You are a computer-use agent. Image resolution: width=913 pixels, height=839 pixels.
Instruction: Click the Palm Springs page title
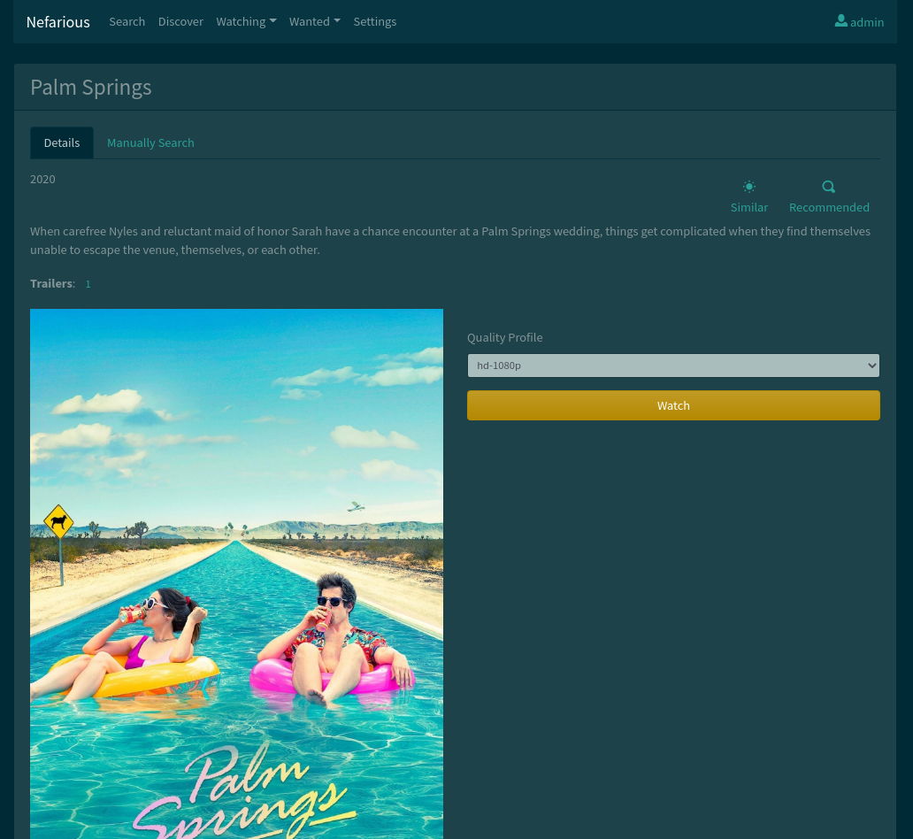[x=91, y=88]
